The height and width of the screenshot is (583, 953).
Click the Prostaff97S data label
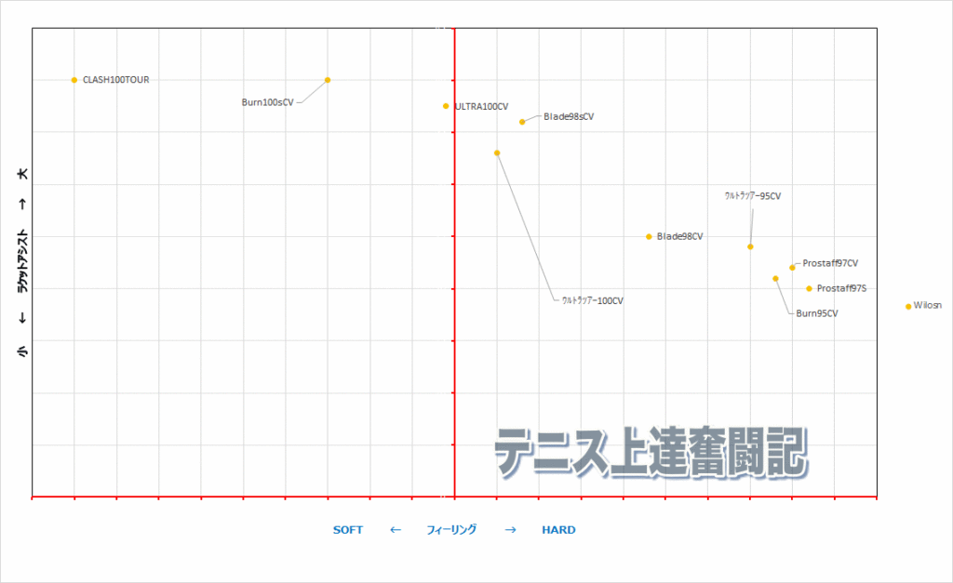pos(841,288)
